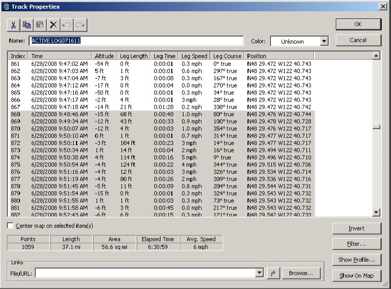This screenshot has width=391, height=289.
Task: Click leg course 73° true in row 880
Action: [x=224, y=201]
